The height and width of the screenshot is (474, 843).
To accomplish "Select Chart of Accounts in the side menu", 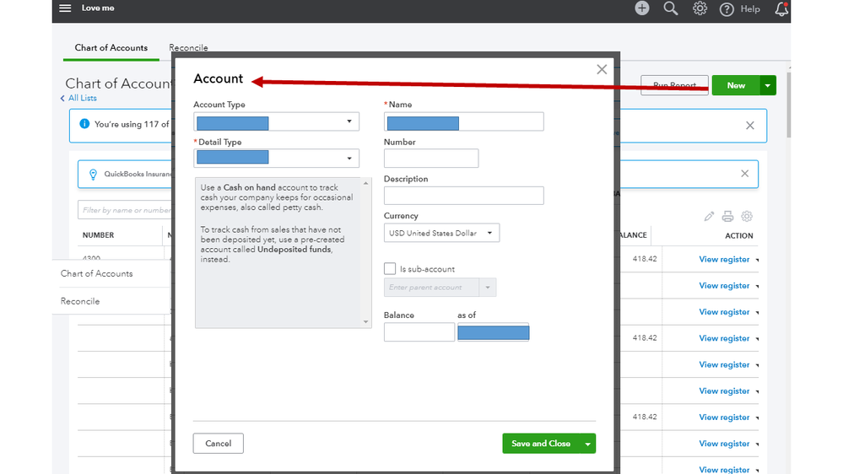I will click(x=97, y=273).
